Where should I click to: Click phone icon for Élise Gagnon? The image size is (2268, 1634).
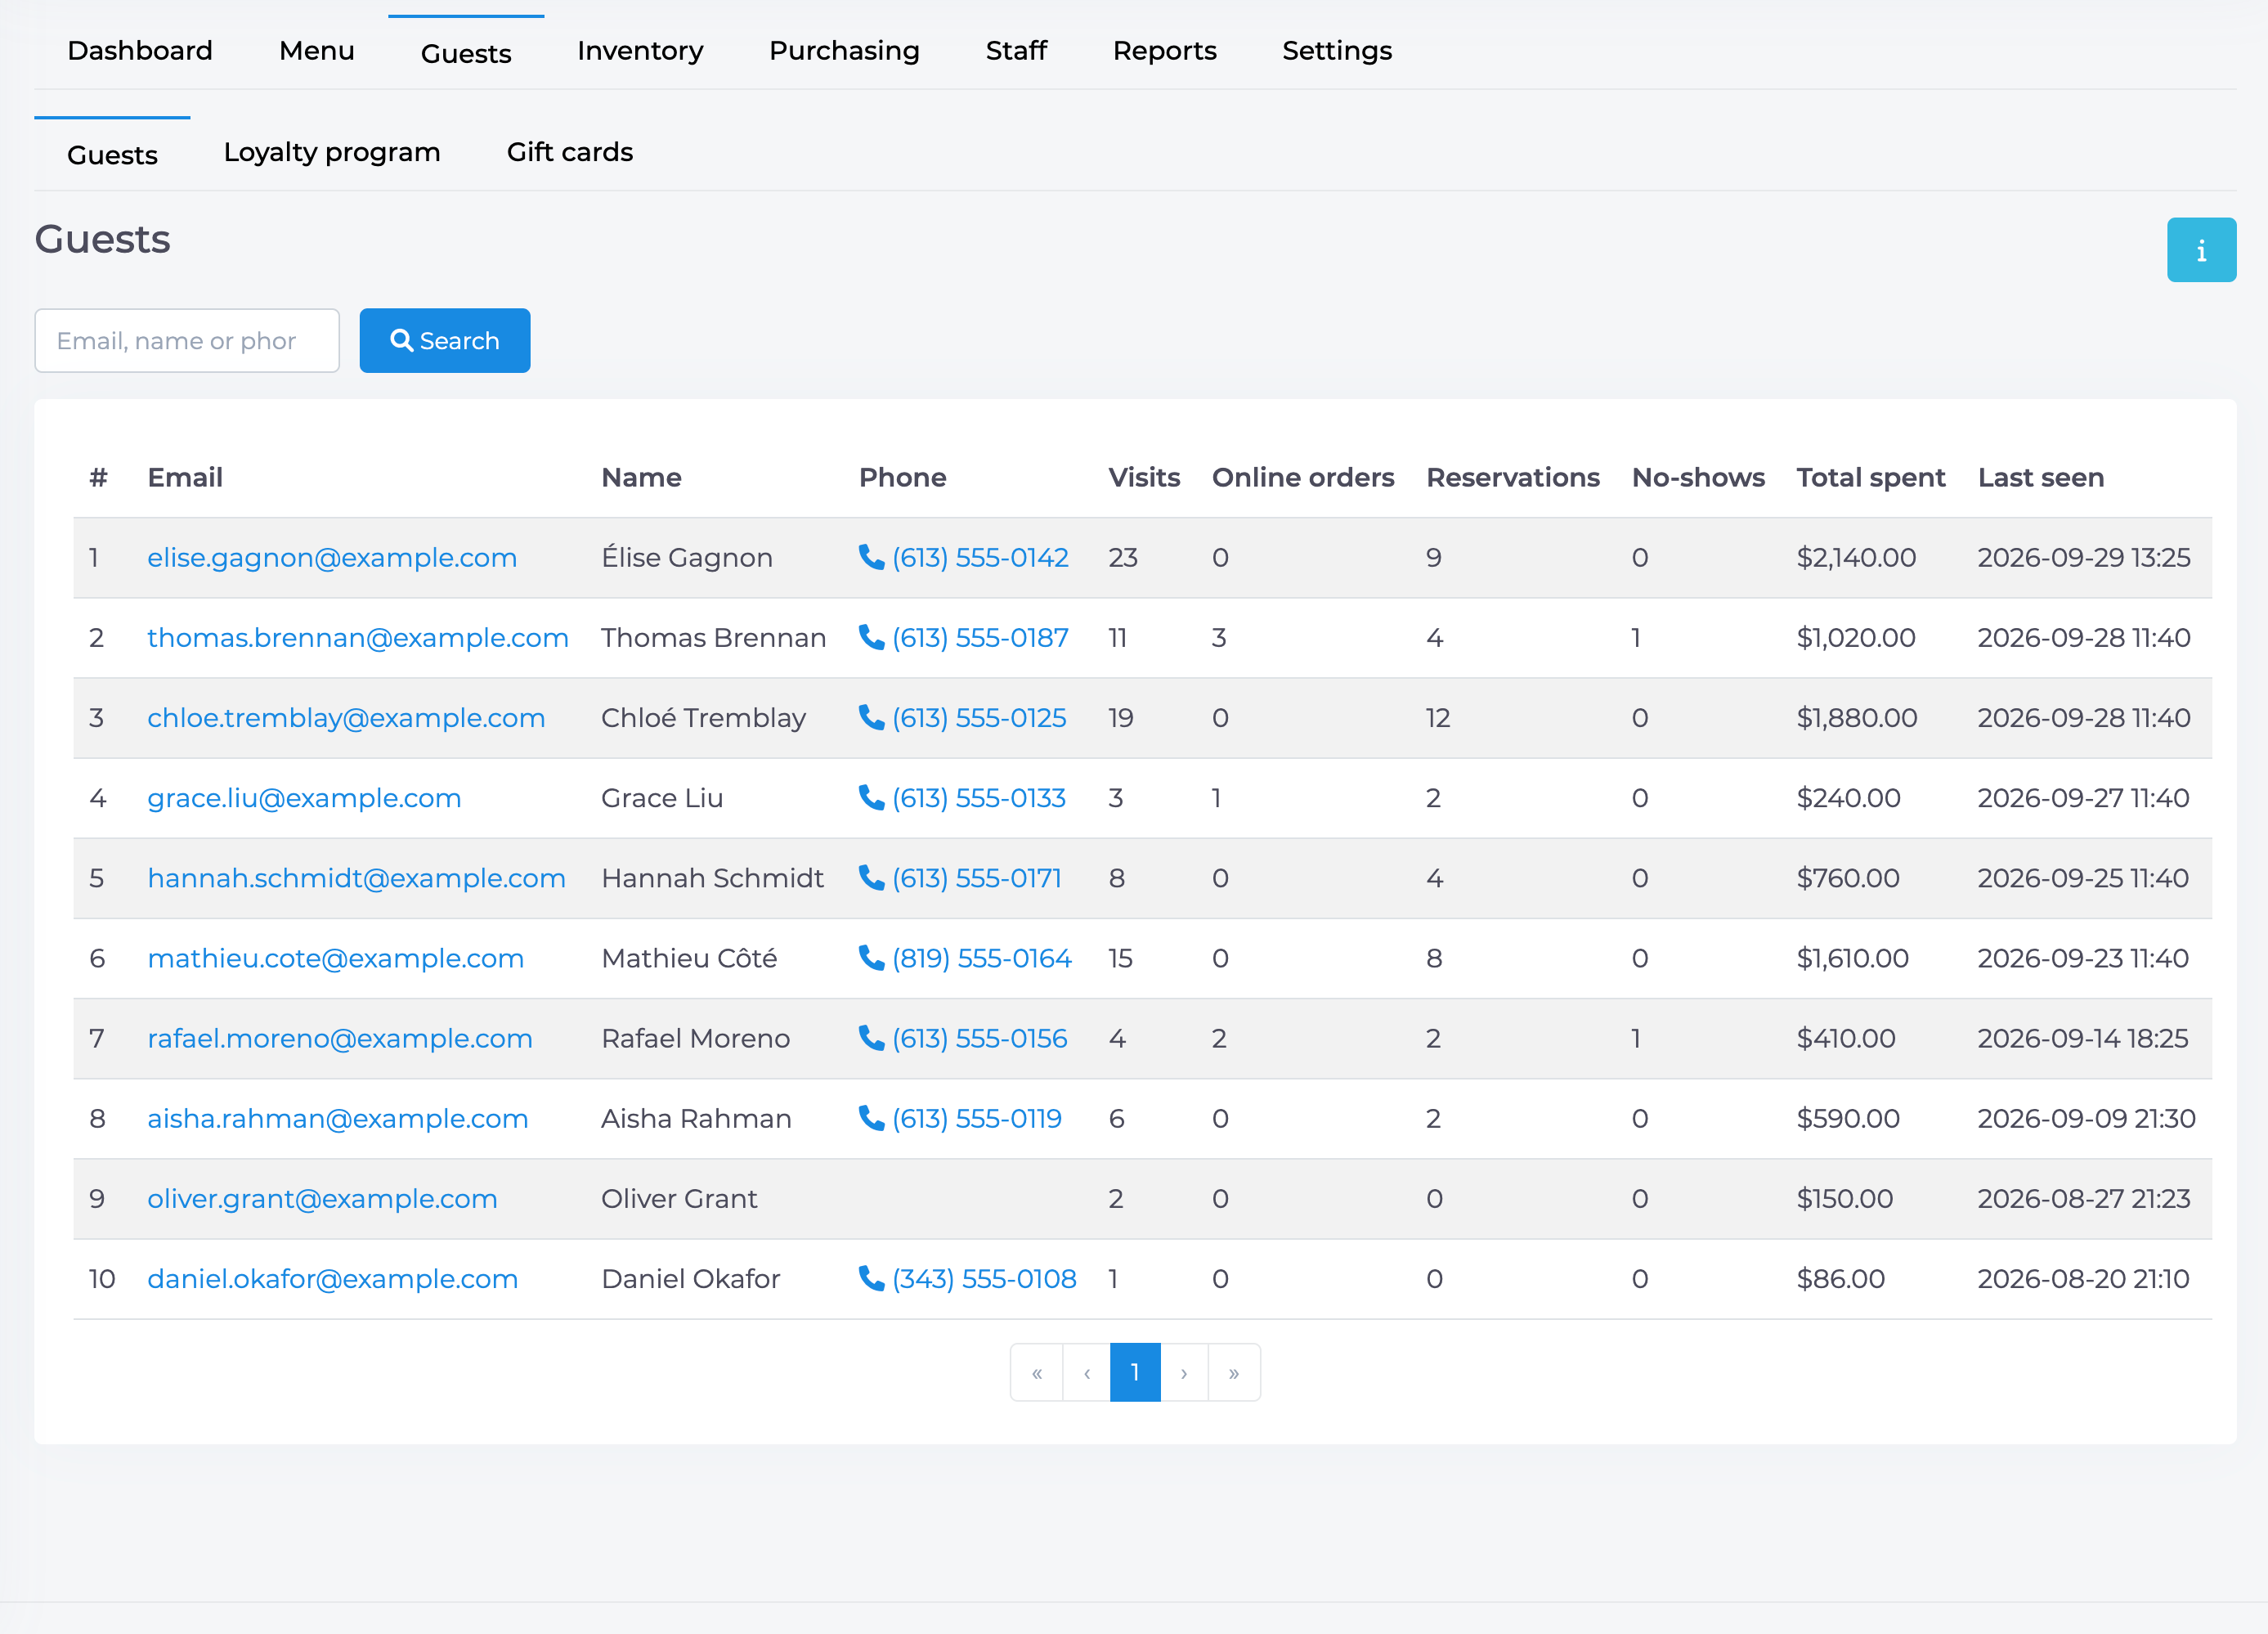pyautogui.click(x=871, y=557)
